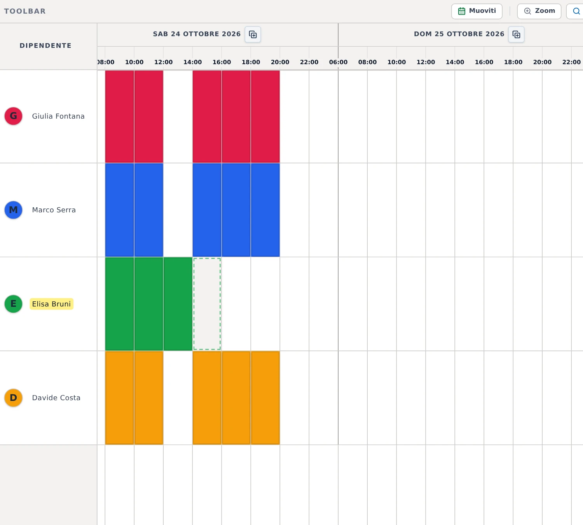Click Marco Serra's blue M avatar

click(x=13, y=210)
